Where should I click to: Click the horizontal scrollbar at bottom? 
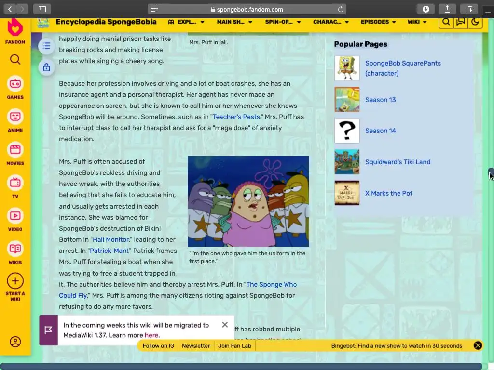tap(241, 366)
